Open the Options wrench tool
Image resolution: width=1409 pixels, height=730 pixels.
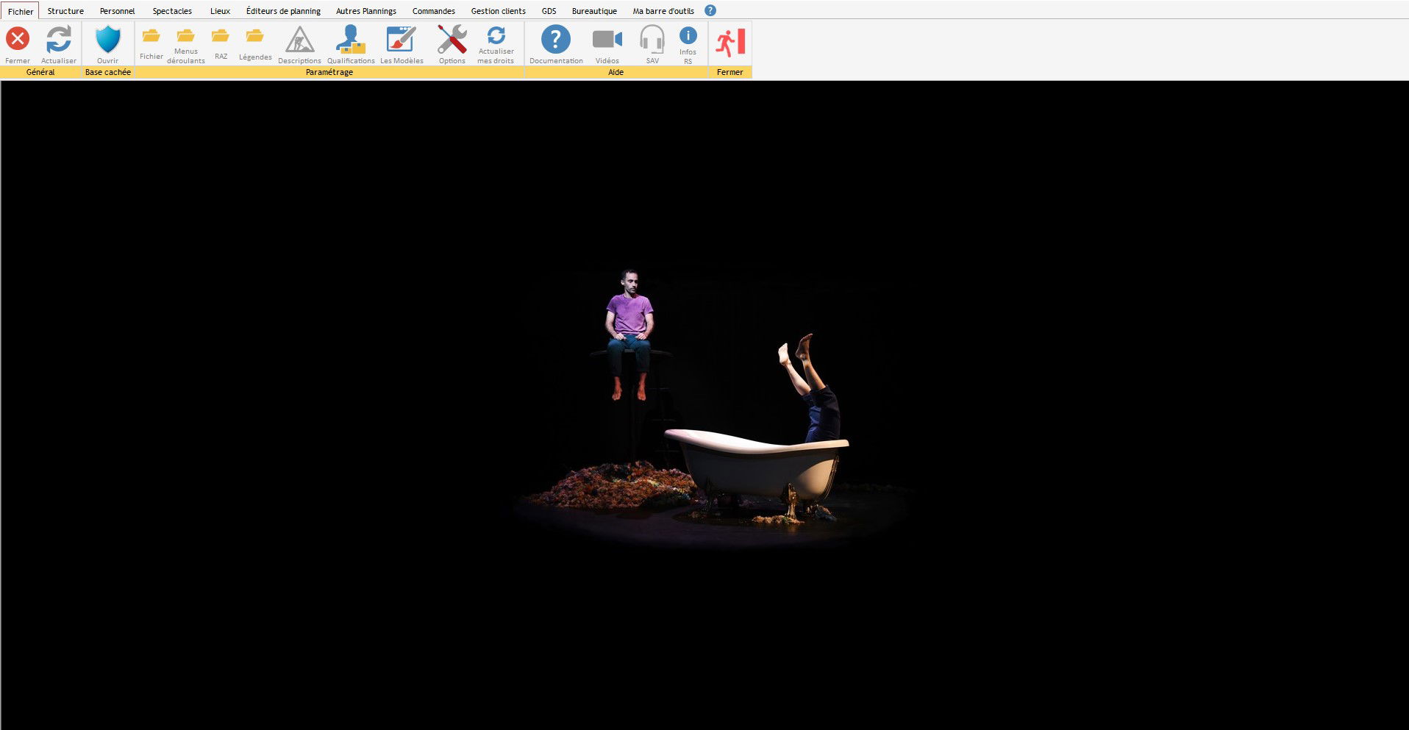point(452,39)
